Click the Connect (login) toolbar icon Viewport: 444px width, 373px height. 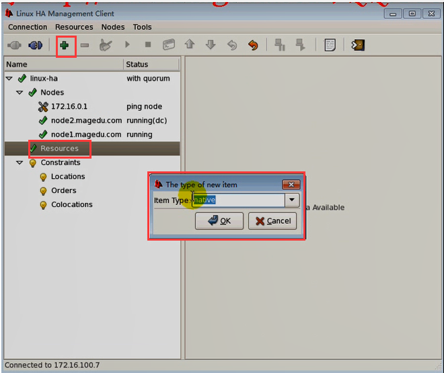(x=14, y=45)
